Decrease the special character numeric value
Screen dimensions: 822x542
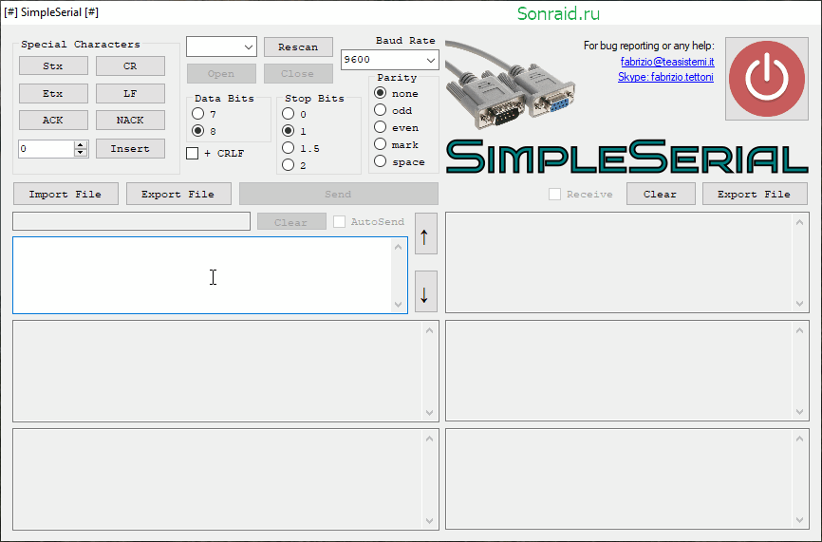coord(81,153)
